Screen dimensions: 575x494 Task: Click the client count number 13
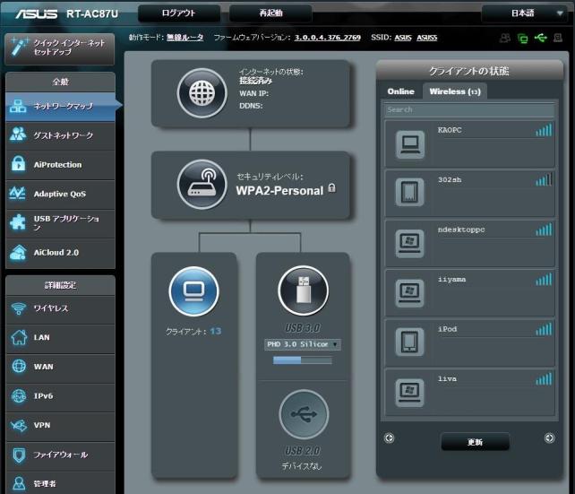tap(215, 331)
